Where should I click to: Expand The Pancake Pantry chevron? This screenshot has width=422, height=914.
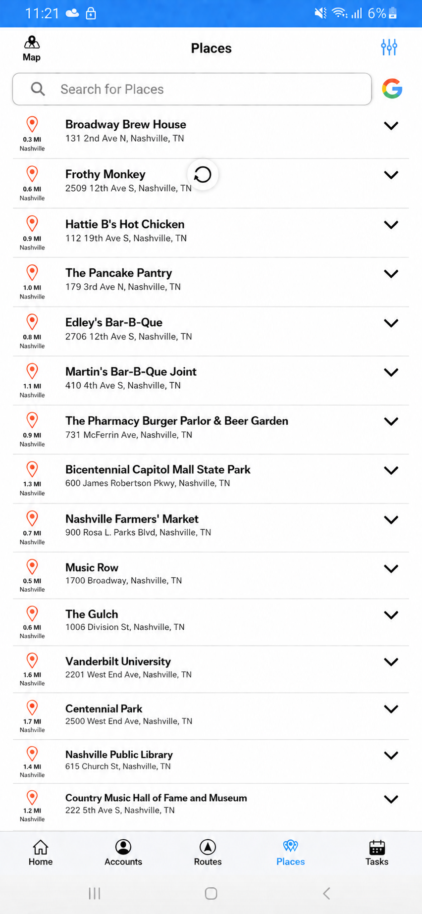[391, 274]
